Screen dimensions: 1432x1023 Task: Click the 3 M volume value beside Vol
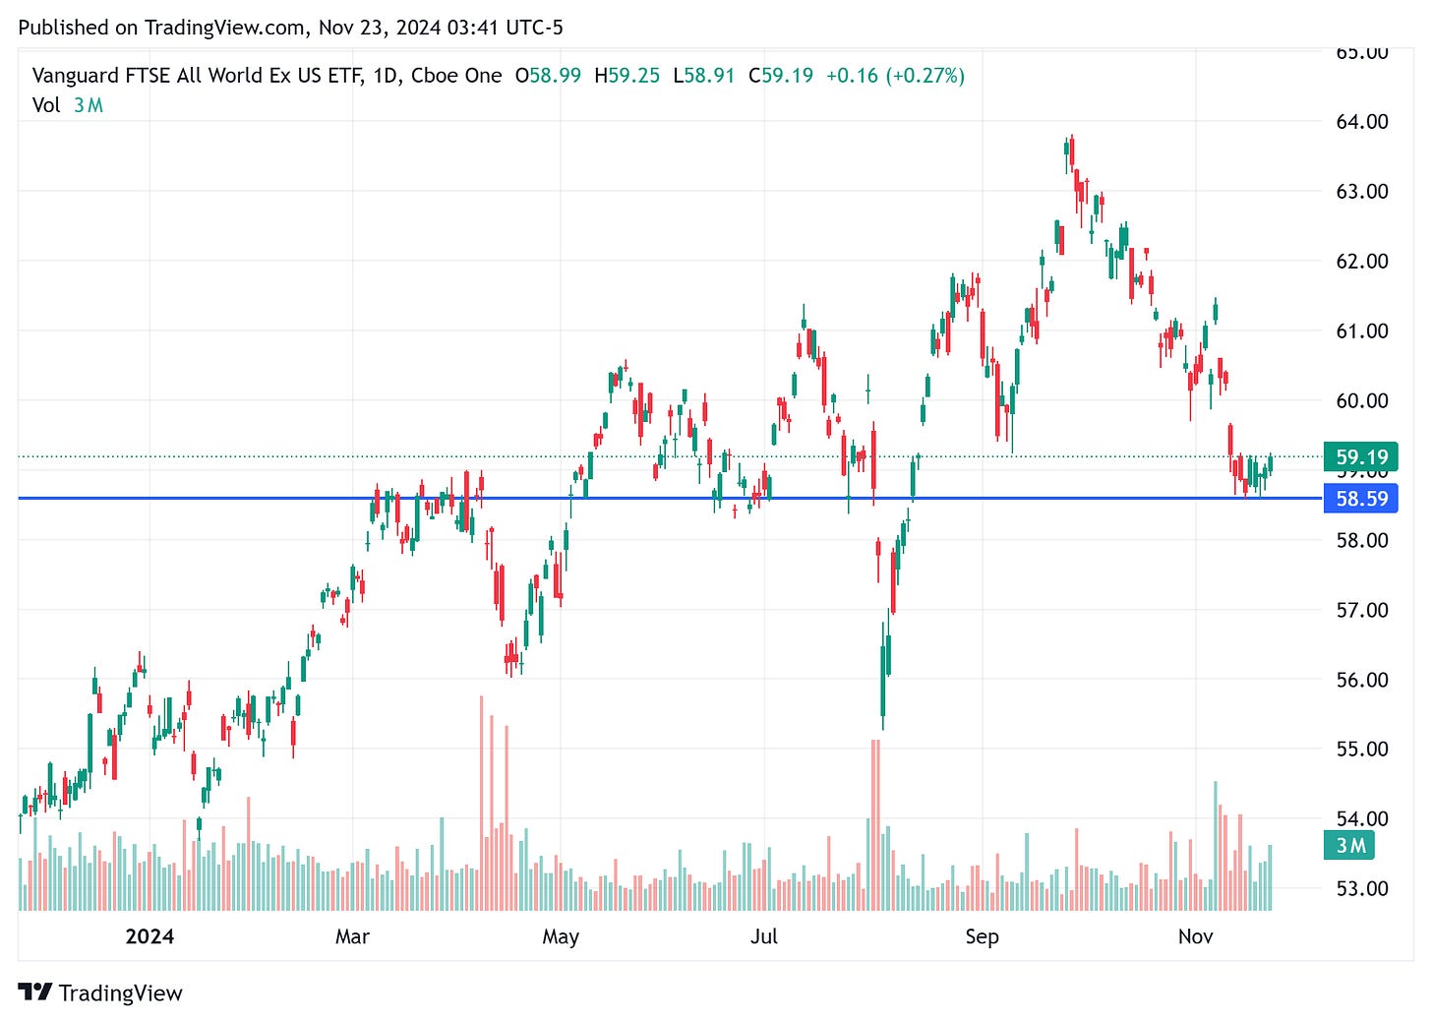(x=89, y=105)
